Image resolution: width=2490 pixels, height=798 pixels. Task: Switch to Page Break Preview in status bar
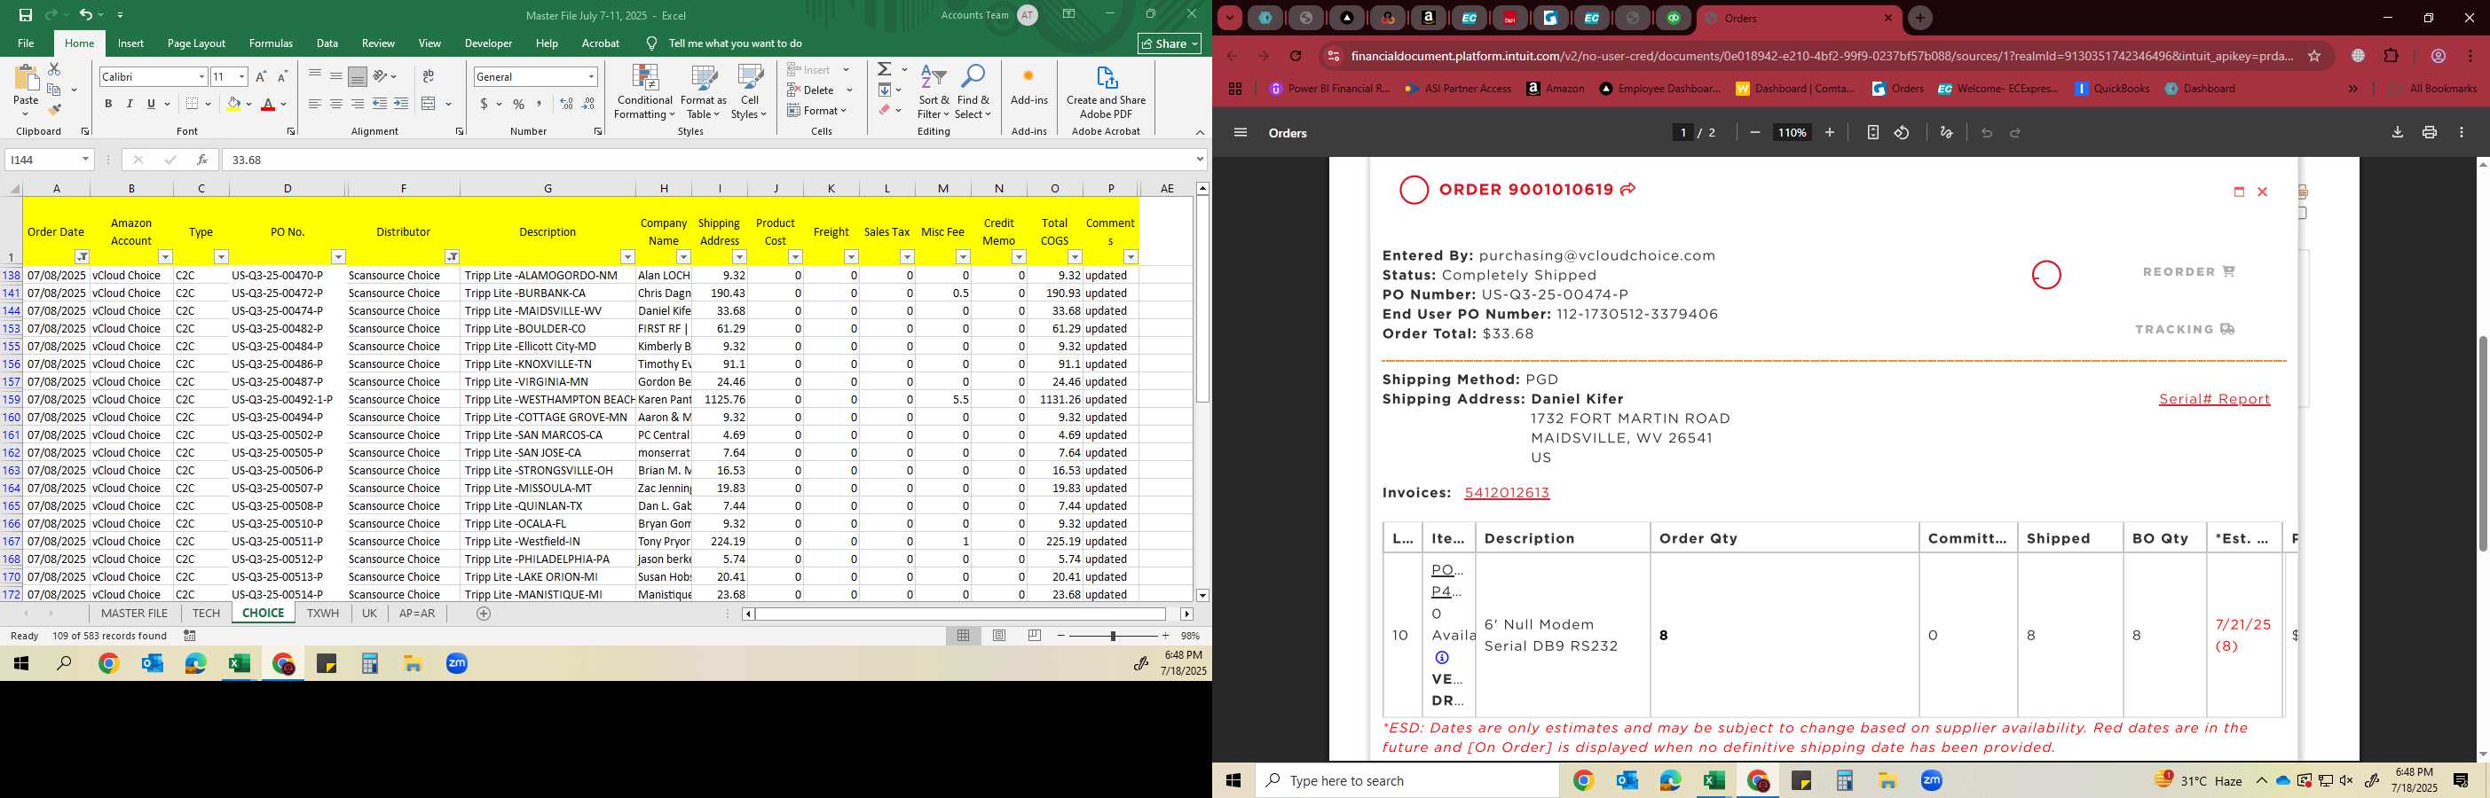[1036, 636]
